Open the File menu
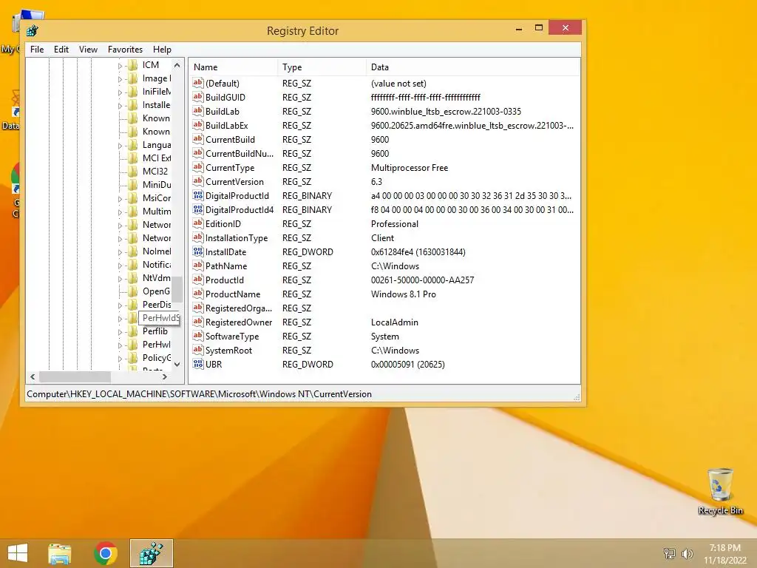757x568 pixels. pos(37,50)
